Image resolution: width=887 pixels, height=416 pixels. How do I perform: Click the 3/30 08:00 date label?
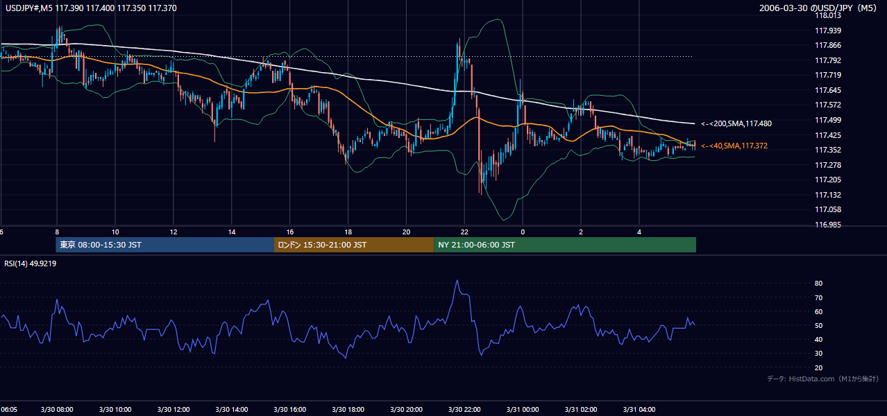(x=57, y=409)
